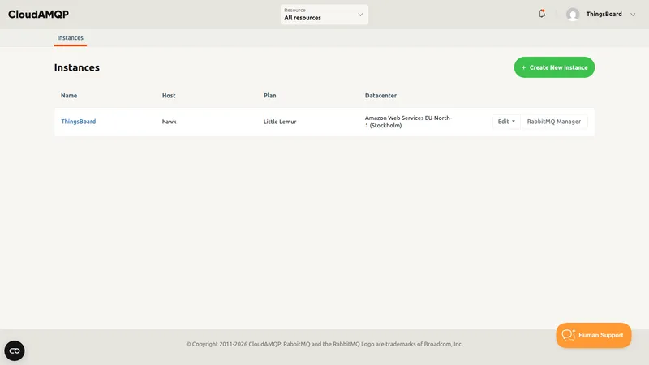Click the Host column header
This screenshot has height=365, width=649.
pos(169,96)
